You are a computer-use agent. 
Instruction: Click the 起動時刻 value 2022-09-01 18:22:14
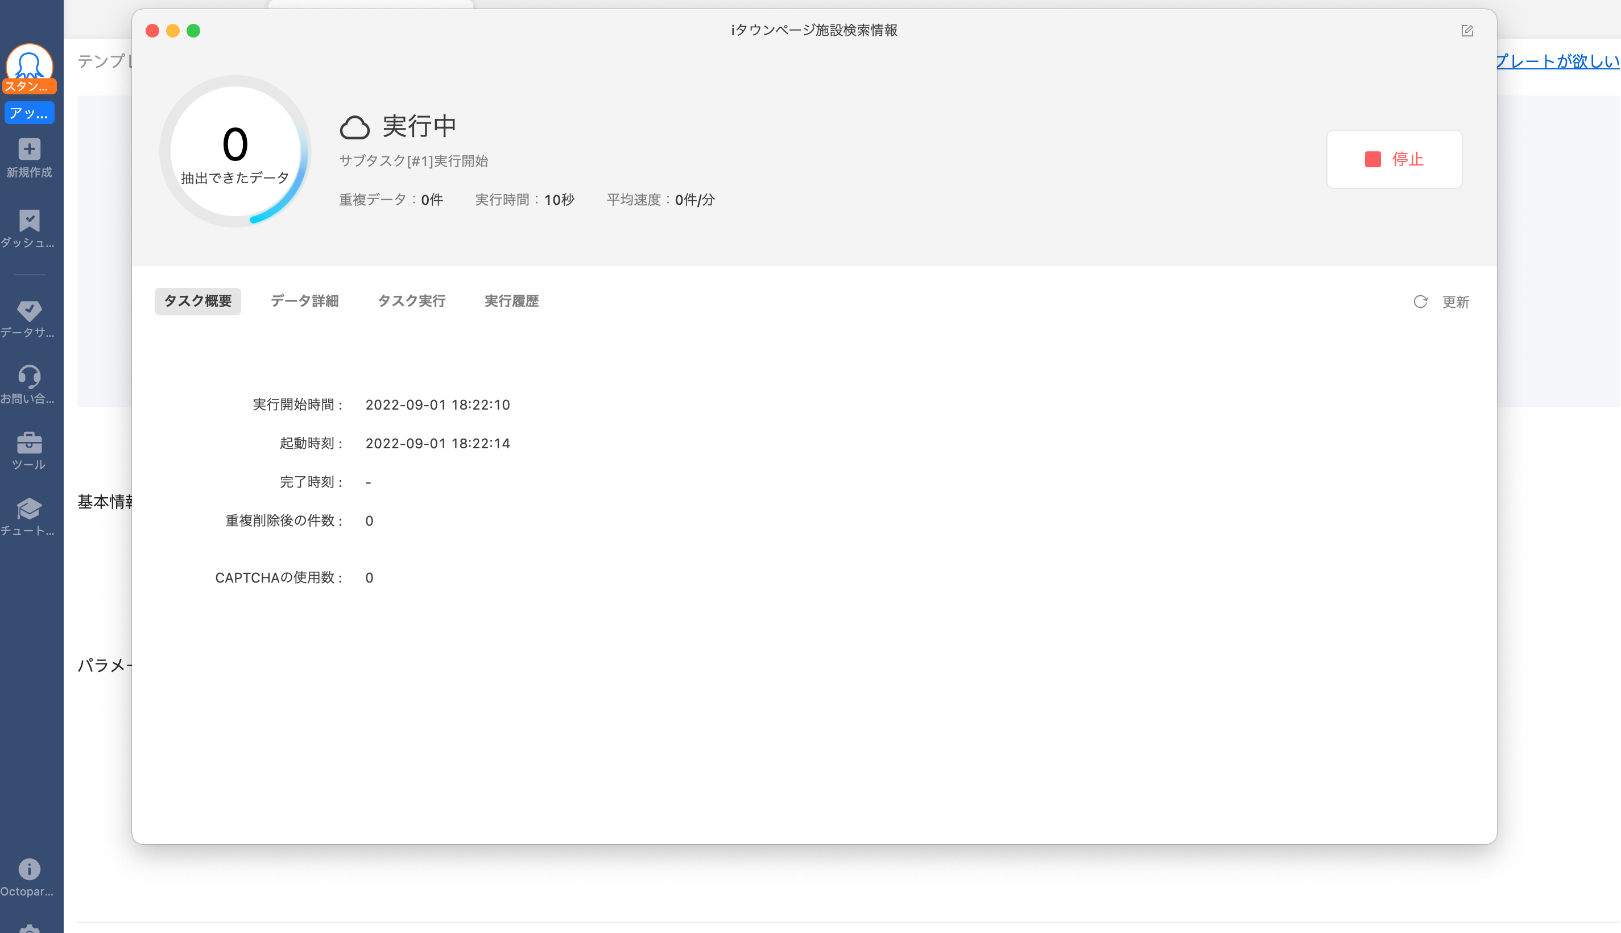(437, 443)
